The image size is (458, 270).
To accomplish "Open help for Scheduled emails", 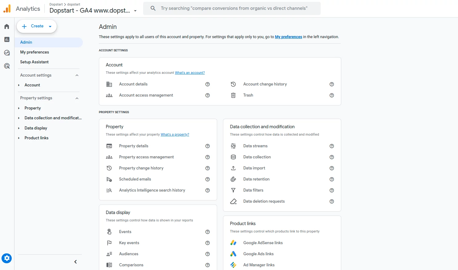I will (x=208, y=179).
